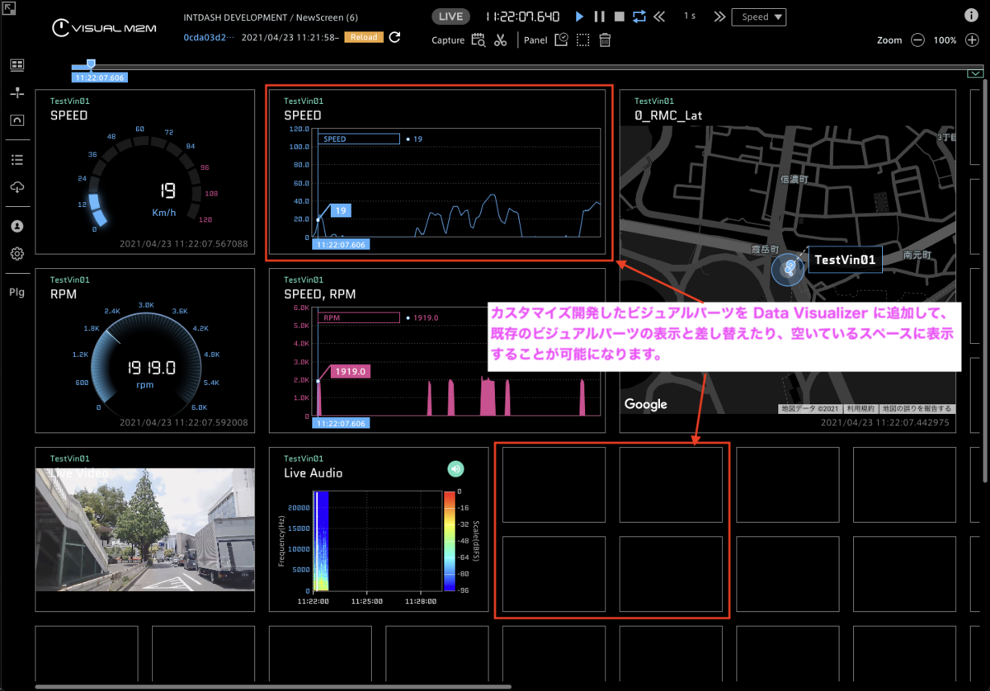Viewport: 990px width, 691px height.
Task: Zoom out with the minus button
Action: [x=918, y=40]
